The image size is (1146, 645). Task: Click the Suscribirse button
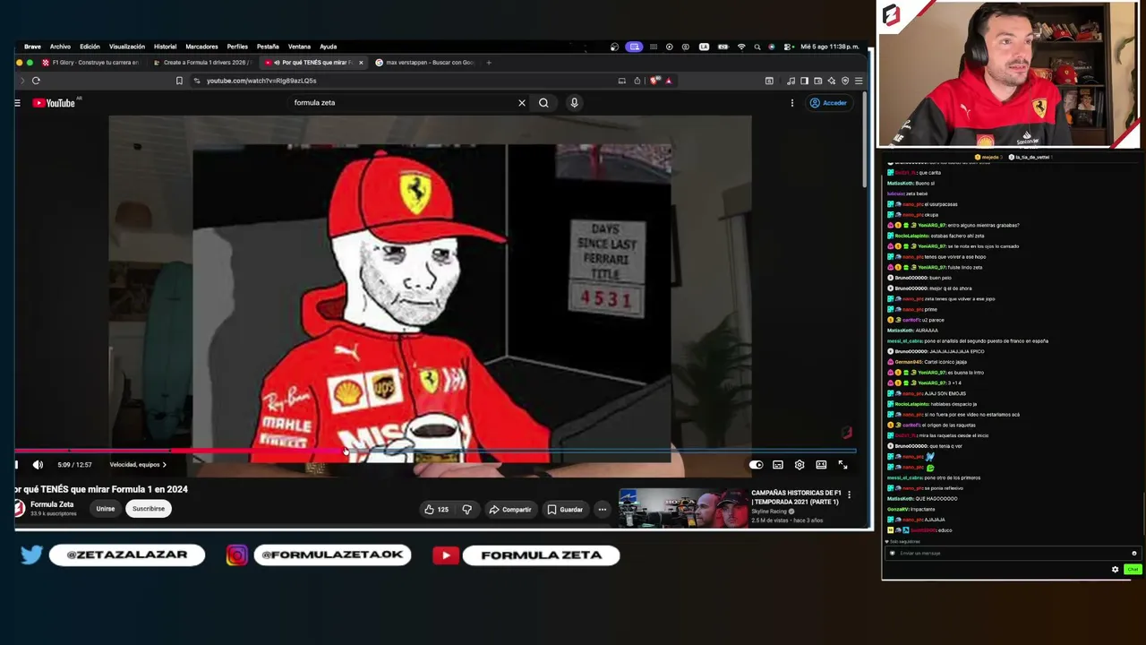click(149, 509)
